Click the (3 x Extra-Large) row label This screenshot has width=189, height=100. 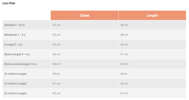click(x=15, y=74)
